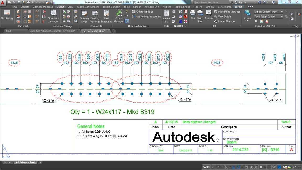The image size is (302, 170).
Task: Switch to the Export & Import tab
Action: tap(111, 7)
